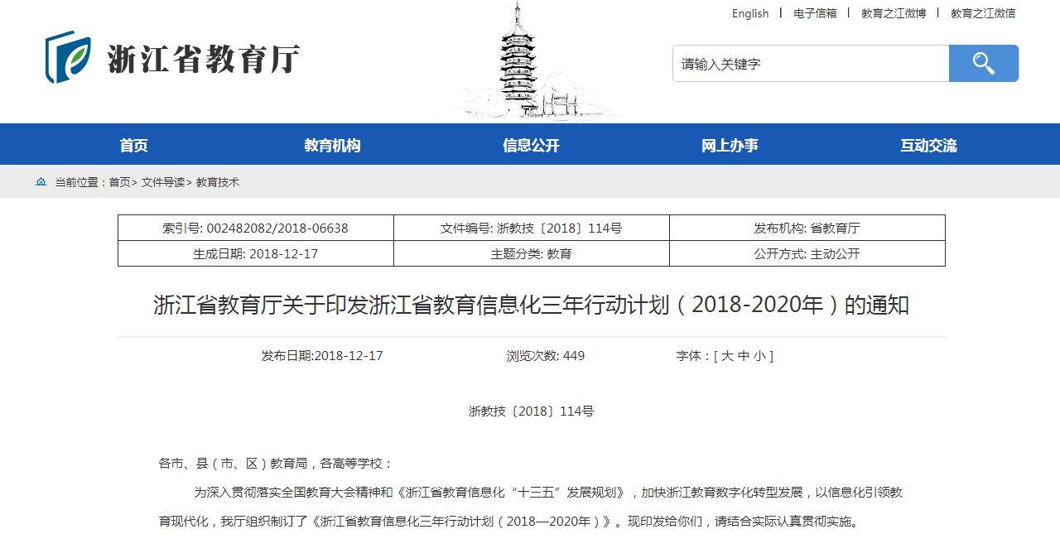
Task: Open the 教育之江微信 link
Action: [983, 13]
